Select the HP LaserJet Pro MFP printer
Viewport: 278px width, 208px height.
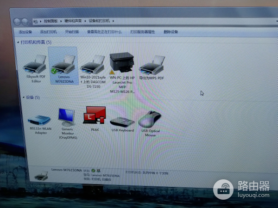click(121, 63)
